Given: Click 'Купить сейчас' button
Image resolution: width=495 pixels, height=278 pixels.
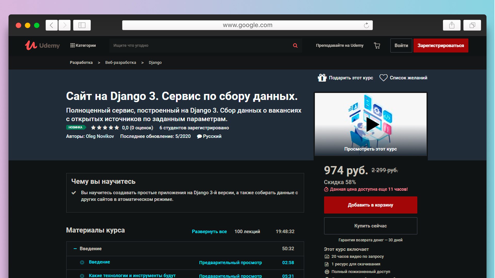Looking at the screenshot, I should click(x=370, y=226).
